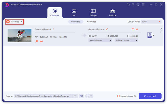
Task: Open the Subtitle Disabled dropdown
Action: coord(126,40)
